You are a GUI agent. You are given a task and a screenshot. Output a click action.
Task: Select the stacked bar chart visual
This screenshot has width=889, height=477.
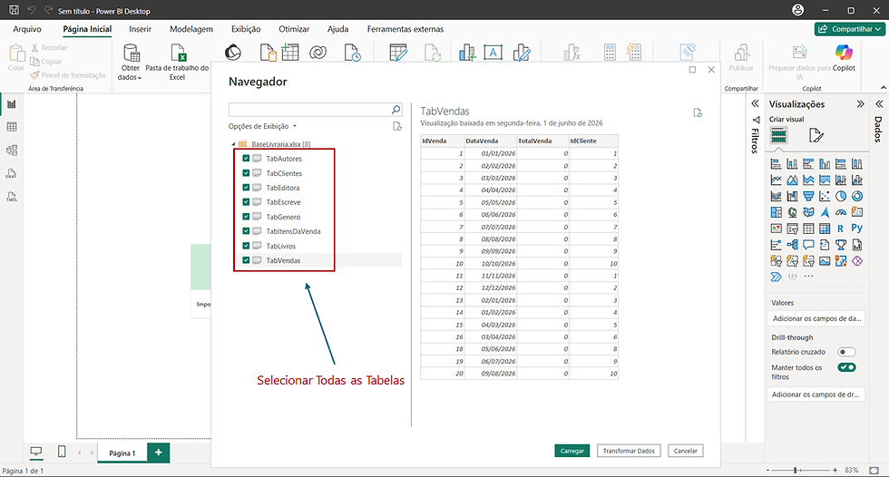pos(777,164)
